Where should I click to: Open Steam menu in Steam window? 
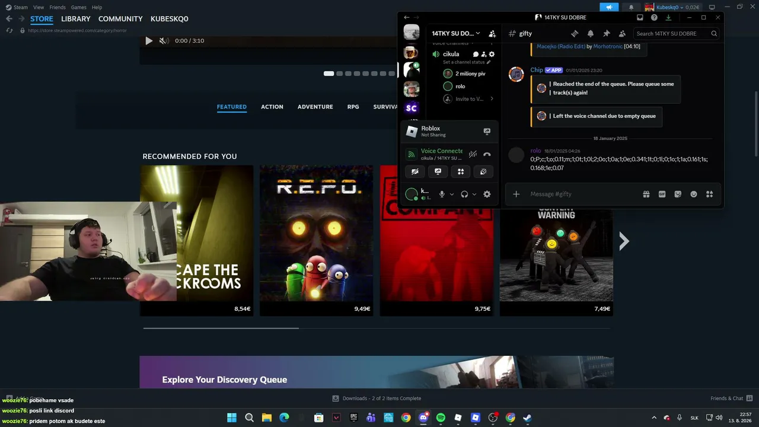tap(17, 7)
